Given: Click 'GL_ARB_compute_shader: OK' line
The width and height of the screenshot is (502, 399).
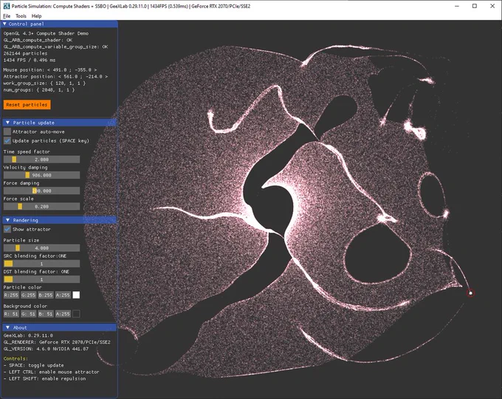Looking at the screenshot, I should (38, 40).
